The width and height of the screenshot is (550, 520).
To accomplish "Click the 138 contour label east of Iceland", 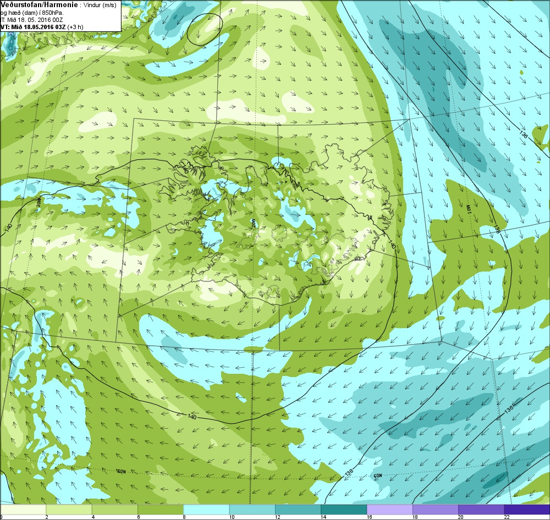I will click(x=497, y=228).
